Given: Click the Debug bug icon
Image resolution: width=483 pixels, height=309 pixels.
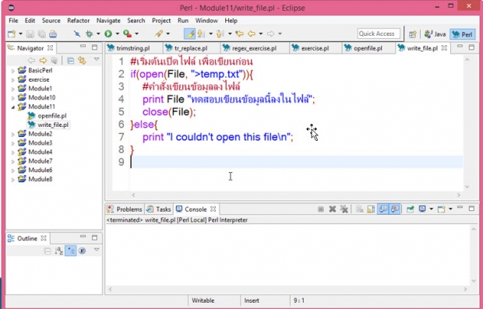Looking at the screenshot, I should tap(90, 33).
